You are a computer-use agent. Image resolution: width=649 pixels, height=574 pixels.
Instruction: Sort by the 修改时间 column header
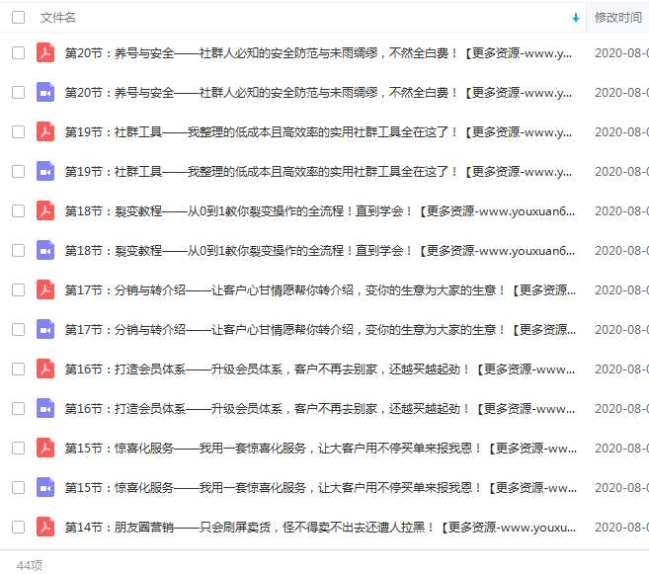click(618, 18)
